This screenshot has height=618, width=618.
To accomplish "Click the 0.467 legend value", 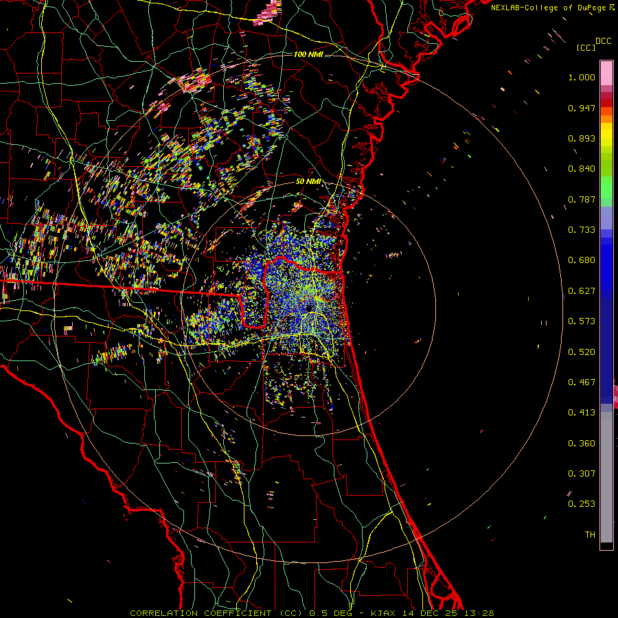I will 582,382.
